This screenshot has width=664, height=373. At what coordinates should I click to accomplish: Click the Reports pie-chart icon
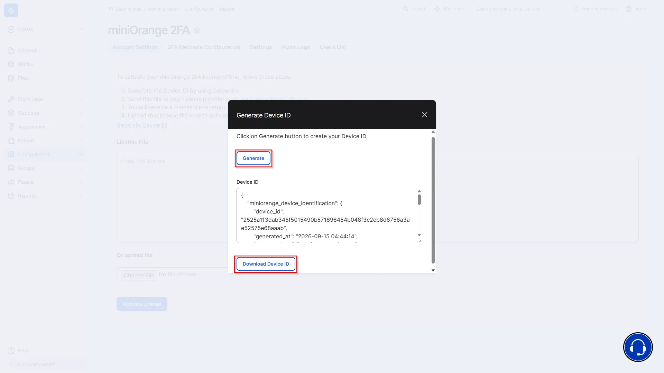coord(11,196)
